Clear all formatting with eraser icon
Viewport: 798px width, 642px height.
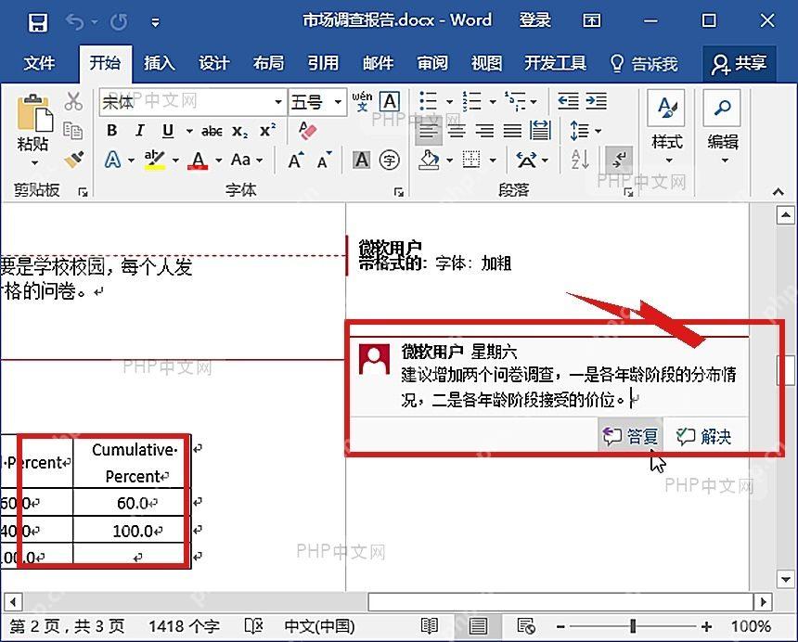pyautogui.click(x=307, y=131)
